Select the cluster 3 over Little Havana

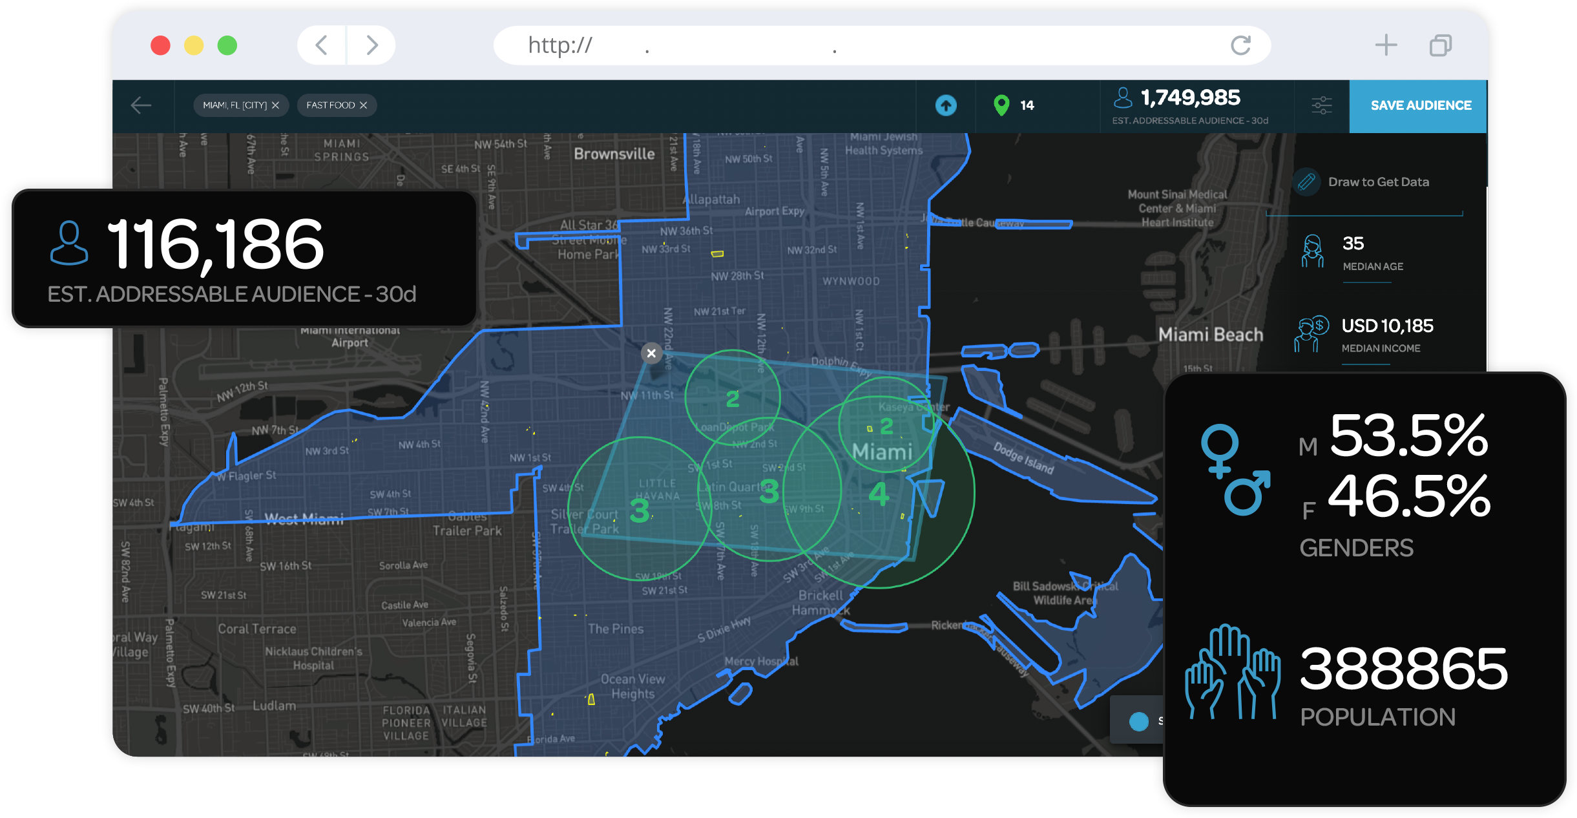[x=639, y=510]
